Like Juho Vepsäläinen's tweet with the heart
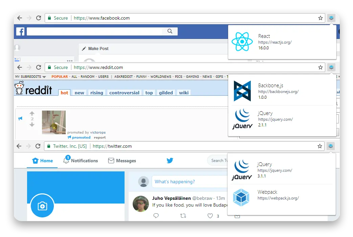Viewport: 353px width, 237px height. (x=210, y=216)
